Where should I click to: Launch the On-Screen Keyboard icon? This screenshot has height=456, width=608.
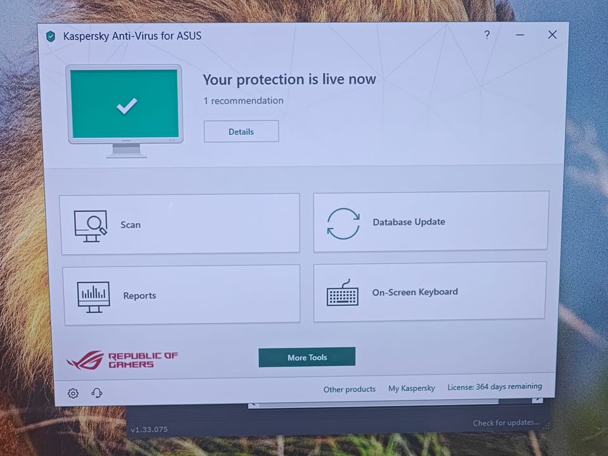pos(343,293)
